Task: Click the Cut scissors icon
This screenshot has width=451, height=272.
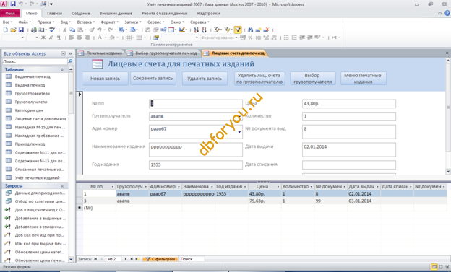Action: pos(64,30)
